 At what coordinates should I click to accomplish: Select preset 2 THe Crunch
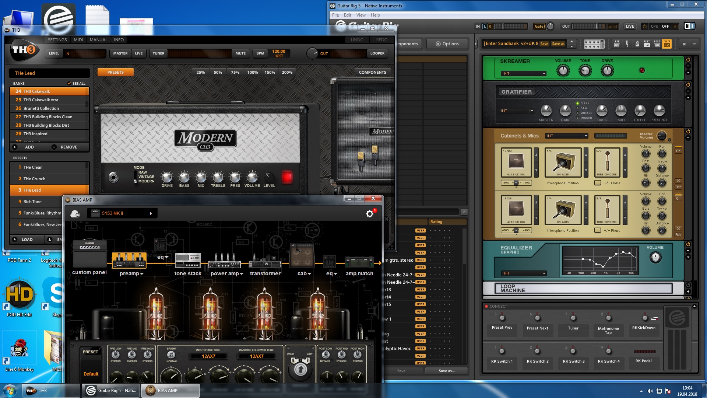coord(49,179)
